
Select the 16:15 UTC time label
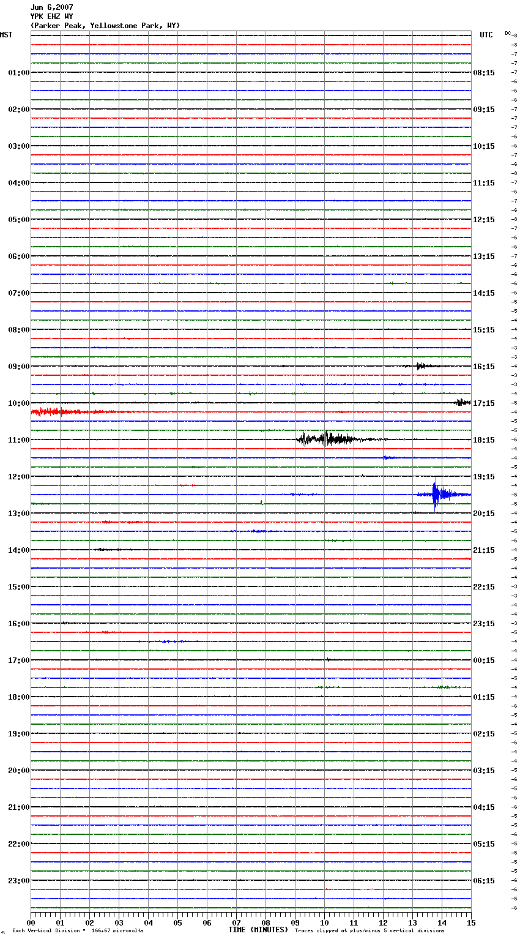pos(484,367)
